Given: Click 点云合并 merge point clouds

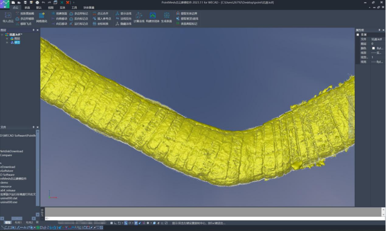Looking at the screenshot, I should (x=100, y=13).
